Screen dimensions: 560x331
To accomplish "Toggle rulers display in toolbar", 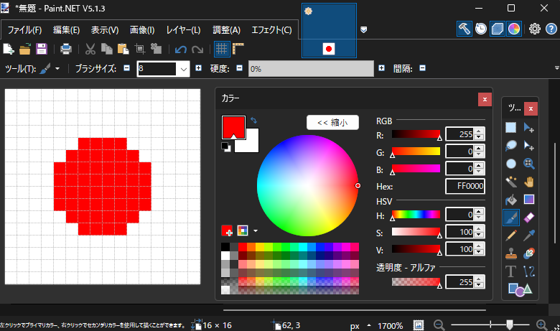I will point(238,50).
